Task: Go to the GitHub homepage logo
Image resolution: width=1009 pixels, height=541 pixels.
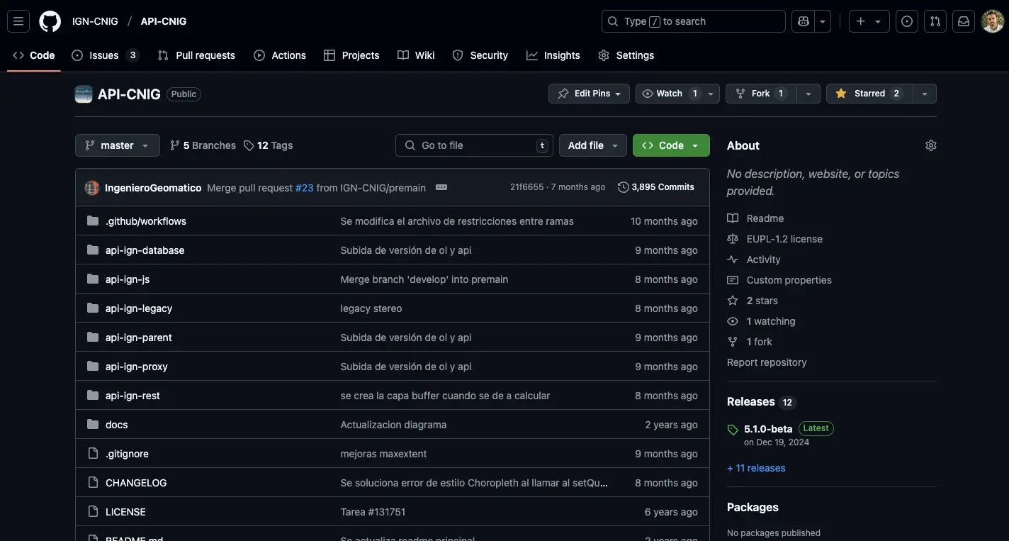Action: [50, 21]
